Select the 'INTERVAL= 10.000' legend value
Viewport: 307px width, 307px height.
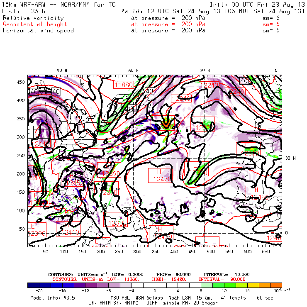coord(227,275)
